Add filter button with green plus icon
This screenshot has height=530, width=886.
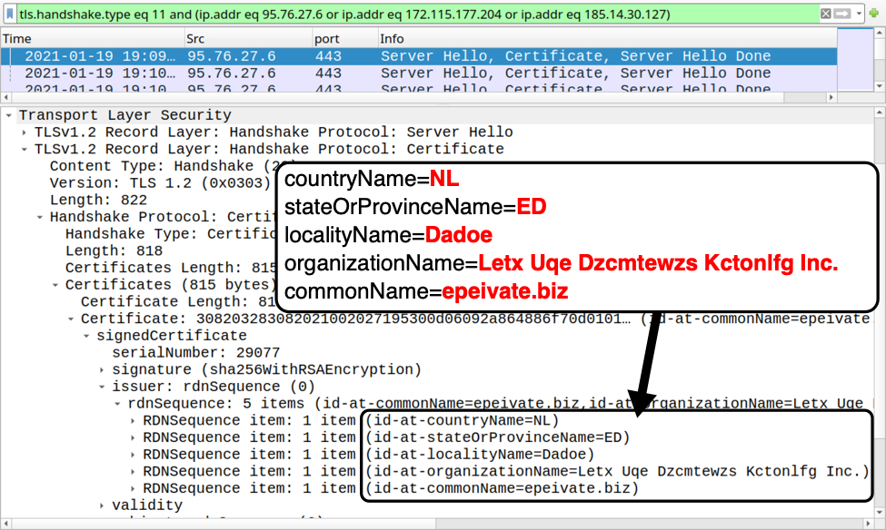click(875, 15)
